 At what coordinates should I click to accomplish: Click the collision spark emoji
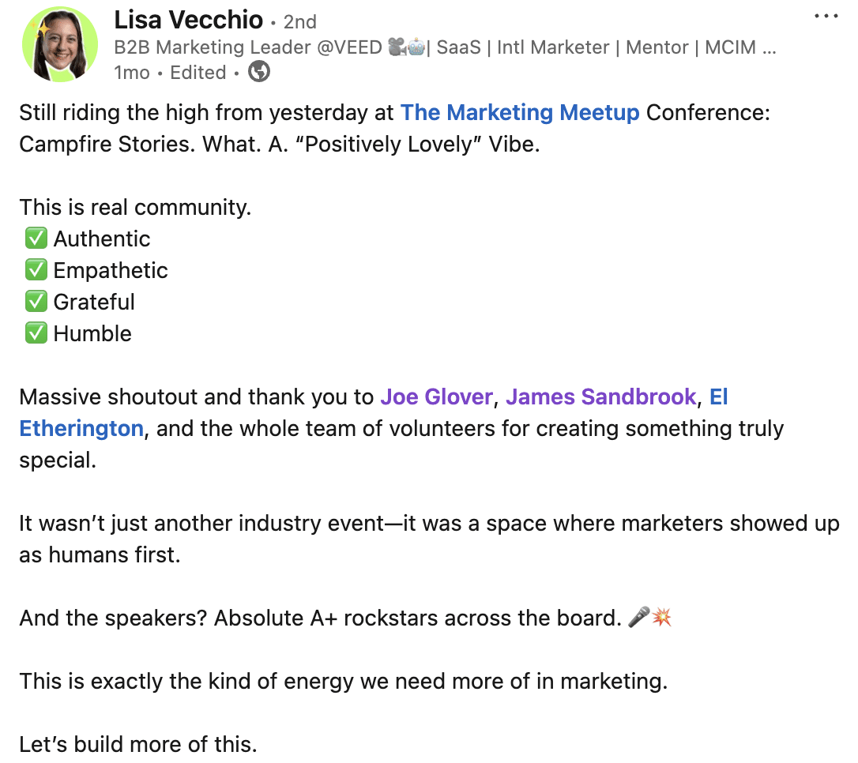661,617
